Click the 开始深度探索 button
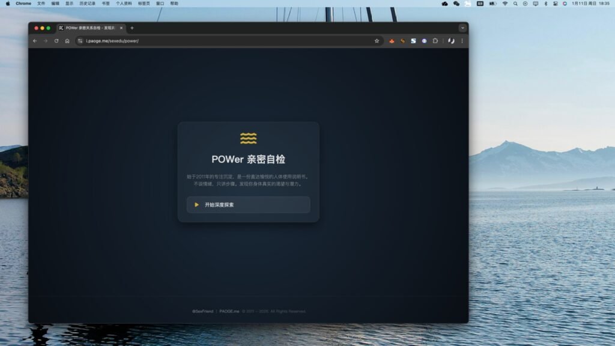Viewport: 615px width, 346px height. click(248, 205)
